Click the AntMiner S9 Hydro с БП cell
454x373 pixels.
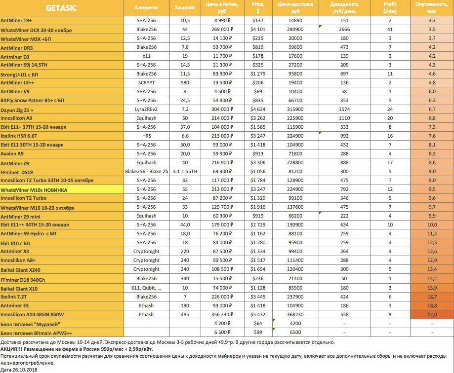click(62, 234)
